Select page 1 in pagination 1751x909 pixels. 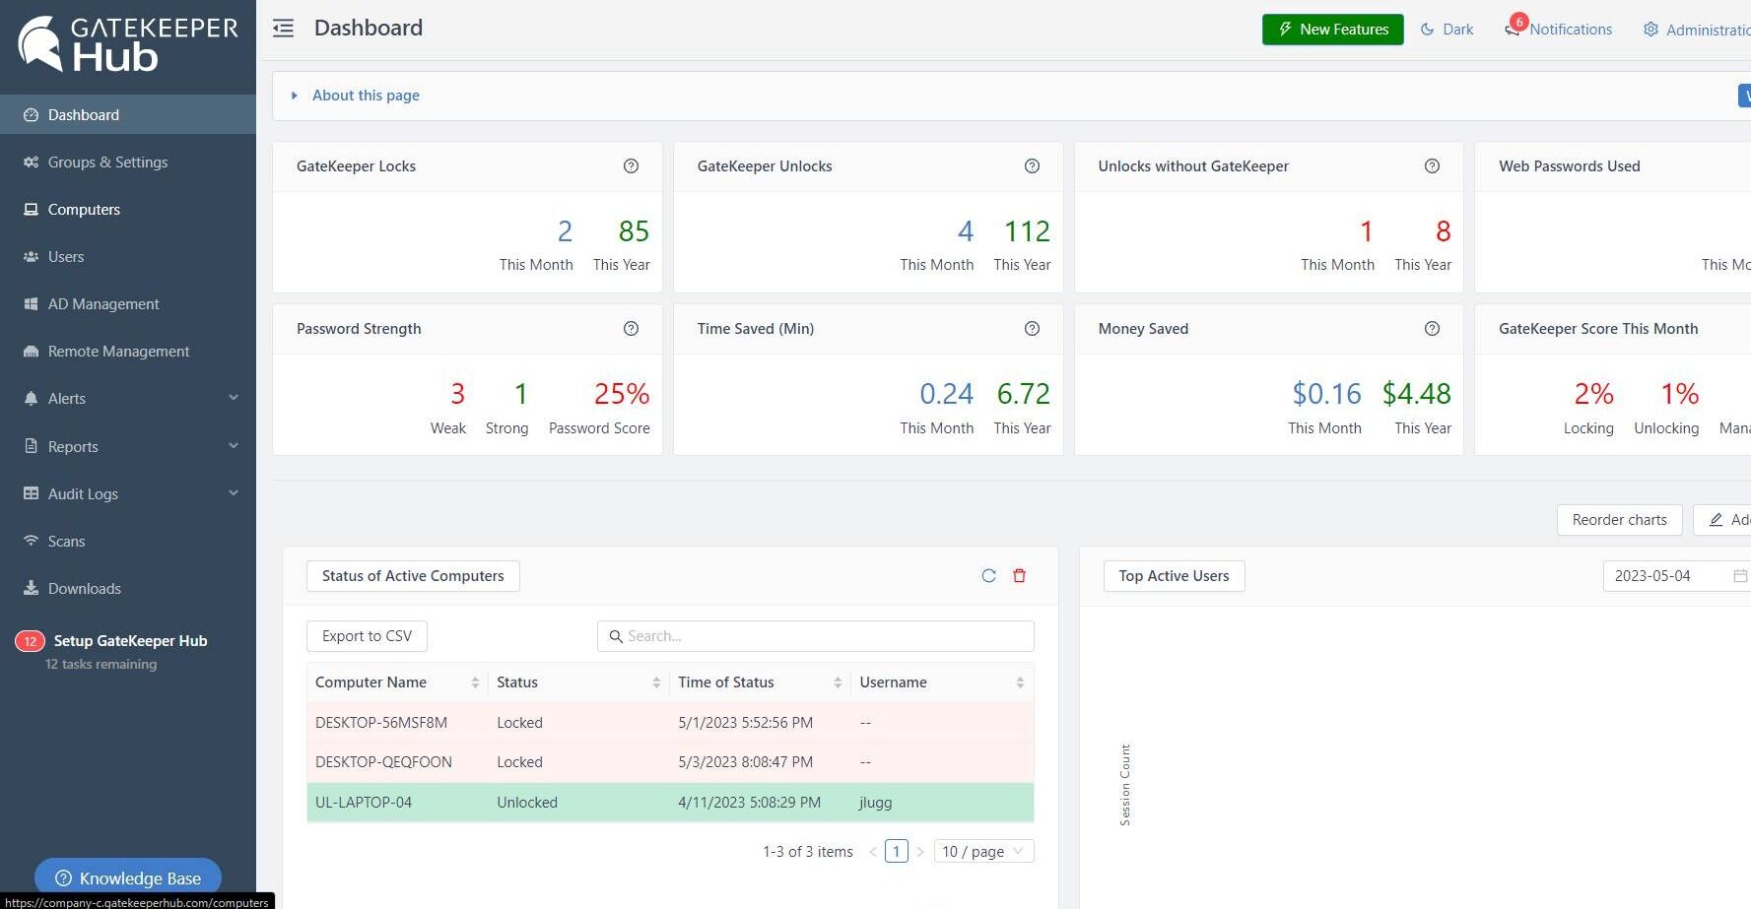[x=897, y=852]
